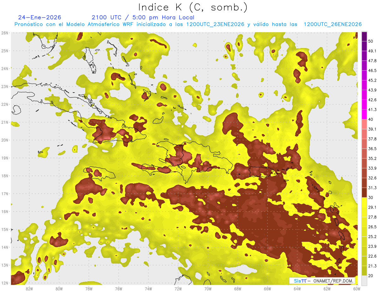Click the color bar value '23.9'
The image size is (379, 293).
point(372,247)
